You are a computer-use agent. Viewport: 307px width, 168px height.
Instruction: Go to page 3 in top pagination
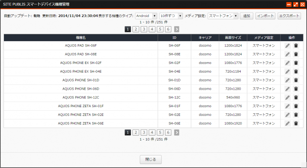pos(144,29)
